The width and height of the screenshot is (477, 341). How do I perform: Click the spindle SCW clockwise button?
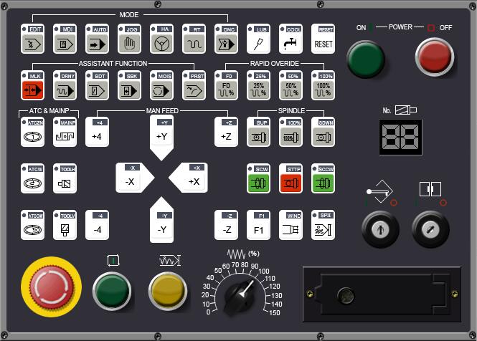[x=258, y=178]
